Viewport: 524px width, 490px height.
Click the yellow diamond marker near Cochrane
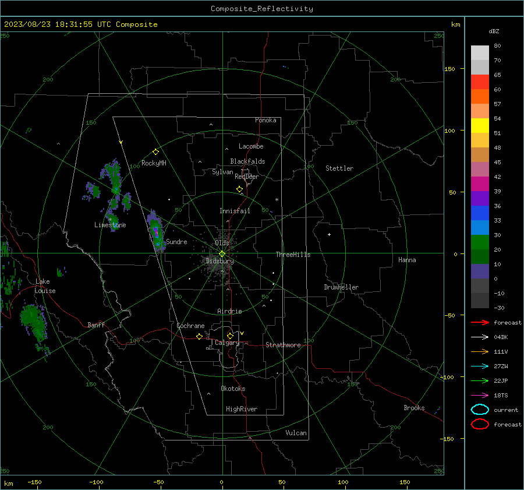pyautogui.click(x=200, y=336)
